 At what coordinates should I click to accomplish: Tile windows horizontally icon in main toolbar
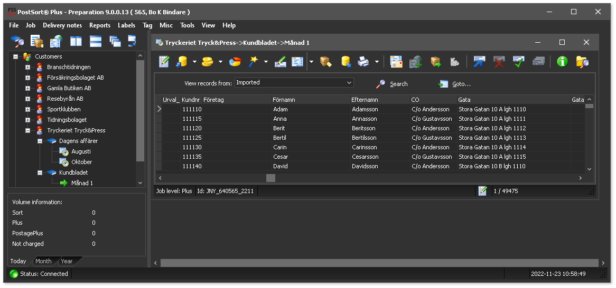[96, 41]
